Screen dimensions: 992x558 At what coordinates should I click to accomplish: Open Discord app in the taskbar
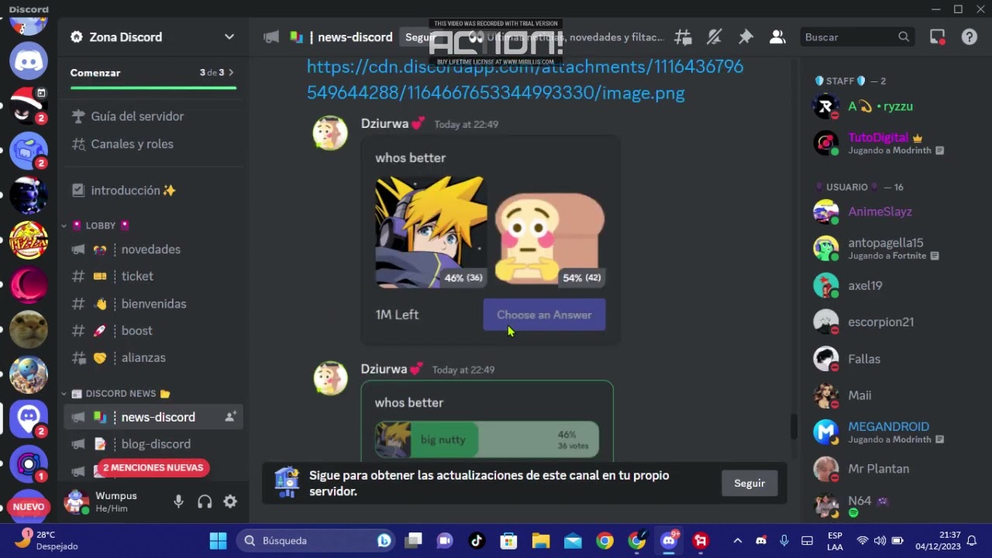[669, 541]
